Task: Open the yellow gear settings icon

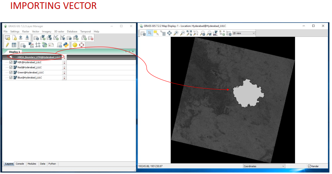Action: 75,45
